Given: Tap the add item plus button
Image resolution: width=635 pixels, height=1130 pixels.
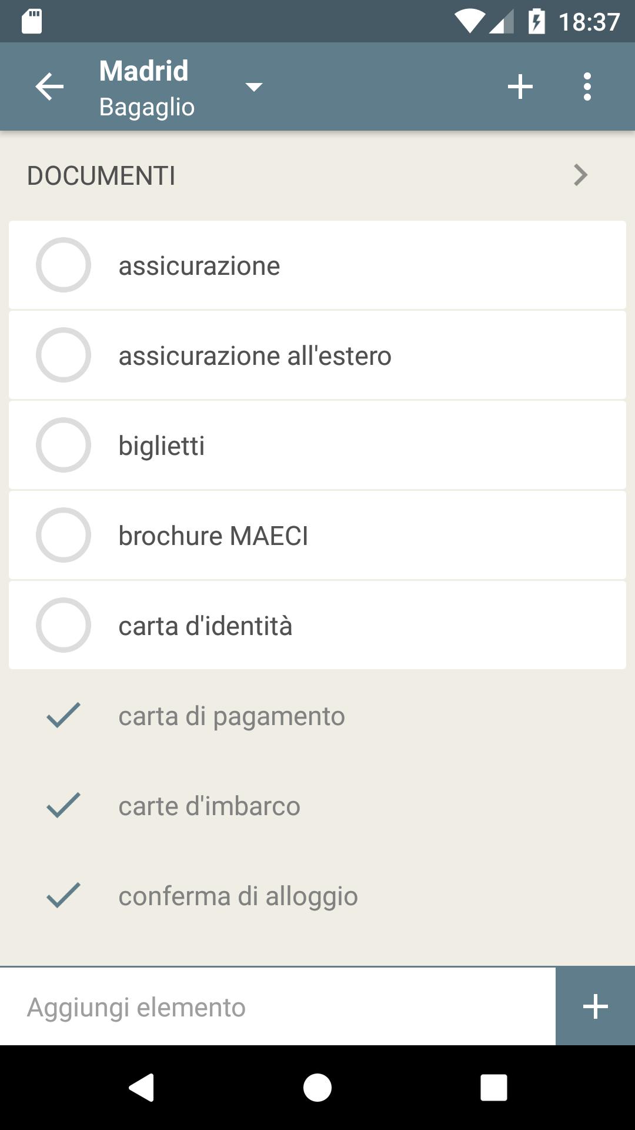Looking at the screenshot, I should 595,1006.
